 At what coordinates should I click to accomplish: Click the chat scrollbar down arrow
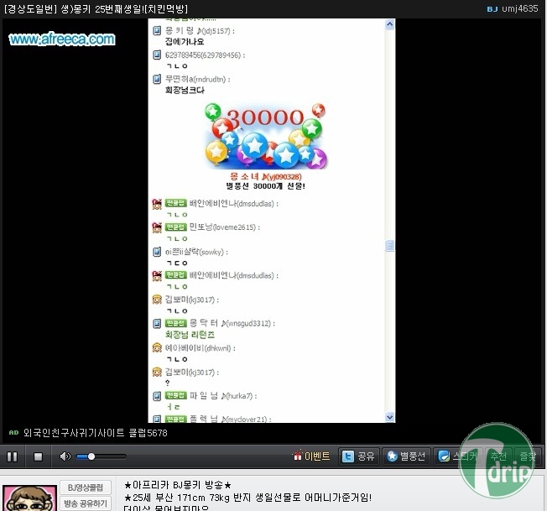coord(389,417)
